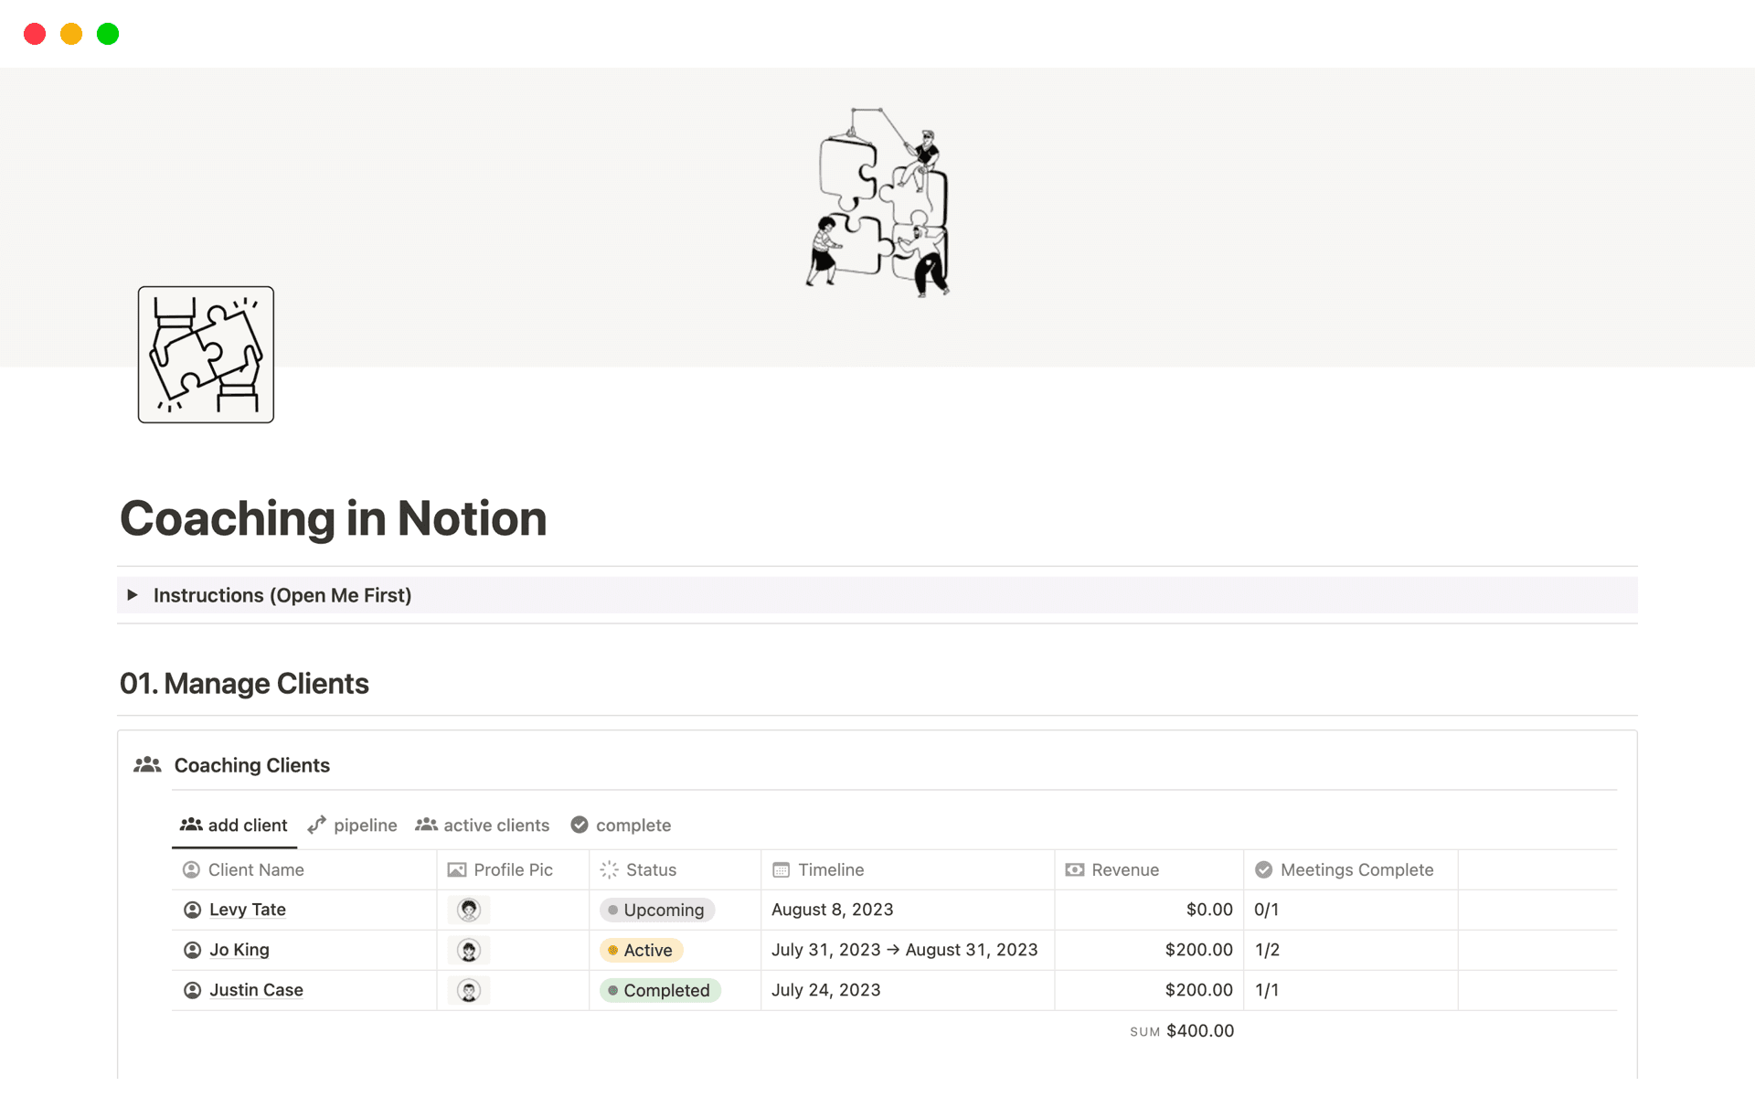Click the puzzle page icon above the title
1755x1097 pixels.
click(x=206, y=355)
